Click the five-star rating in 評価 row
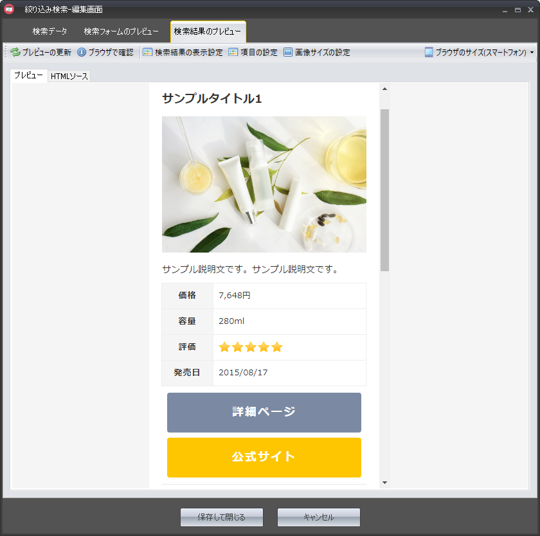The height and width of the screenshot is (536, 540). pyautogui.click(x=251, y=347)
